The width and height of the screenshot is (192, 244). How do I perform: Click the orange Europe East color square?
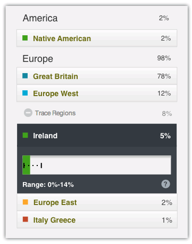point(26,202)
